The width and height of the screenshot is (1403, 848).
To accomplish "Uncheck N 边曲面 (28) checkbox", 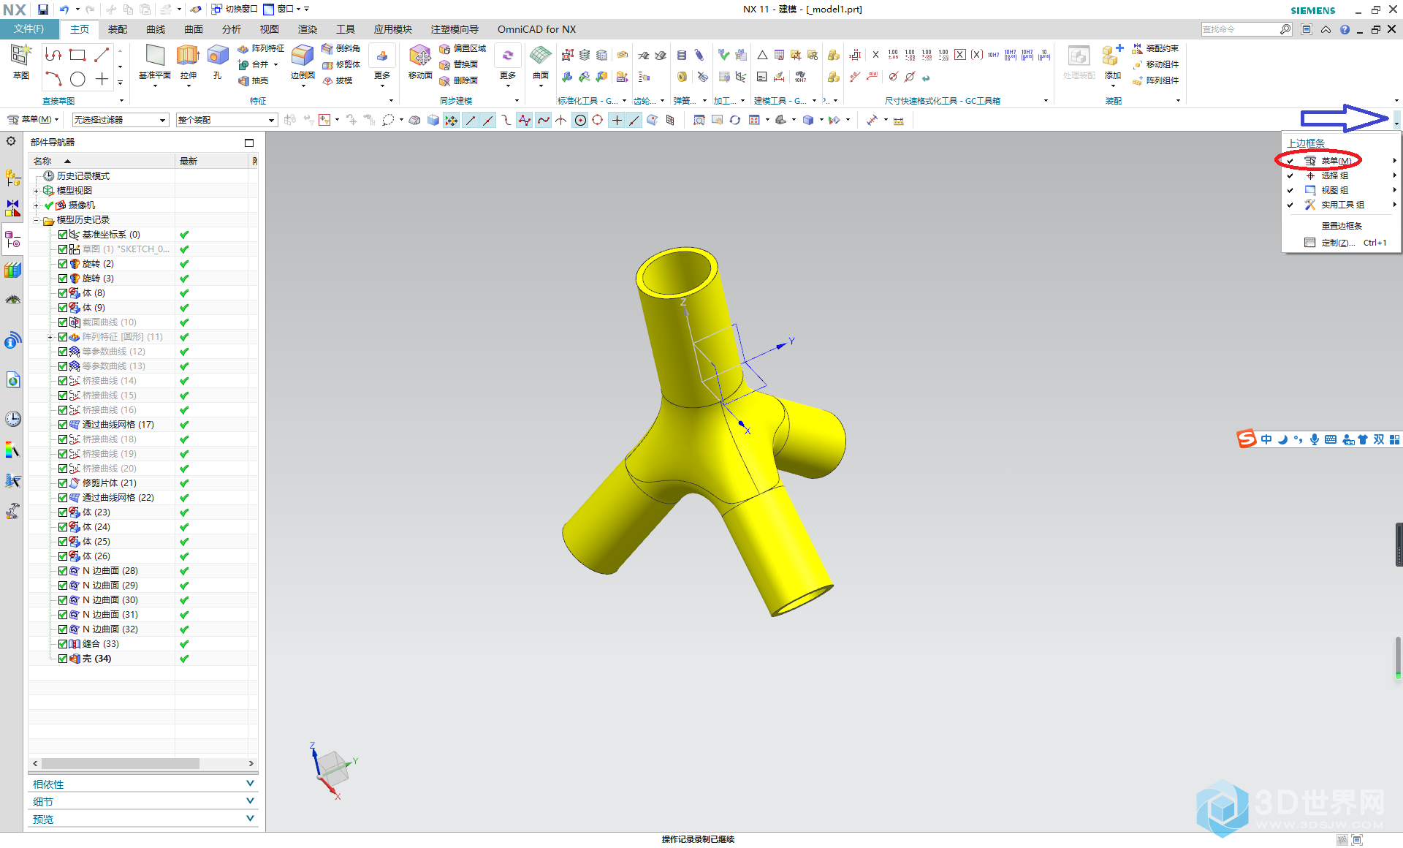I will pos(63,571).
